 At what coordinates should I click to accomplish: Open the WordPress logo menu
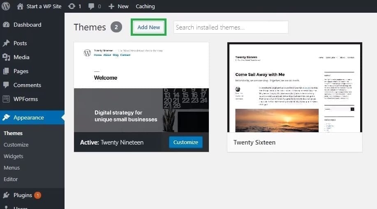pos(6,6)
